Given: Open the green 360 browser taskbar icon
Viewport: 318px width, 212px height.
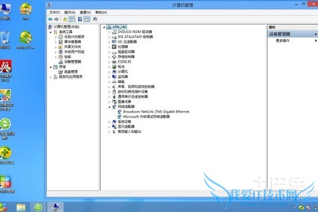Looking at the screenshot, I should pos(38,207).
